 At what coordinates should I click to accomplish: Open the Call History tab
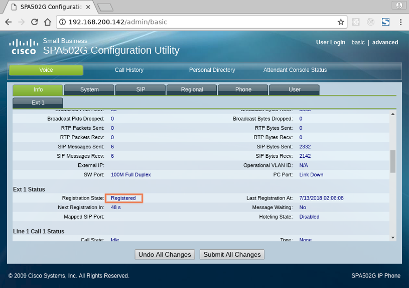coord(129,70)
